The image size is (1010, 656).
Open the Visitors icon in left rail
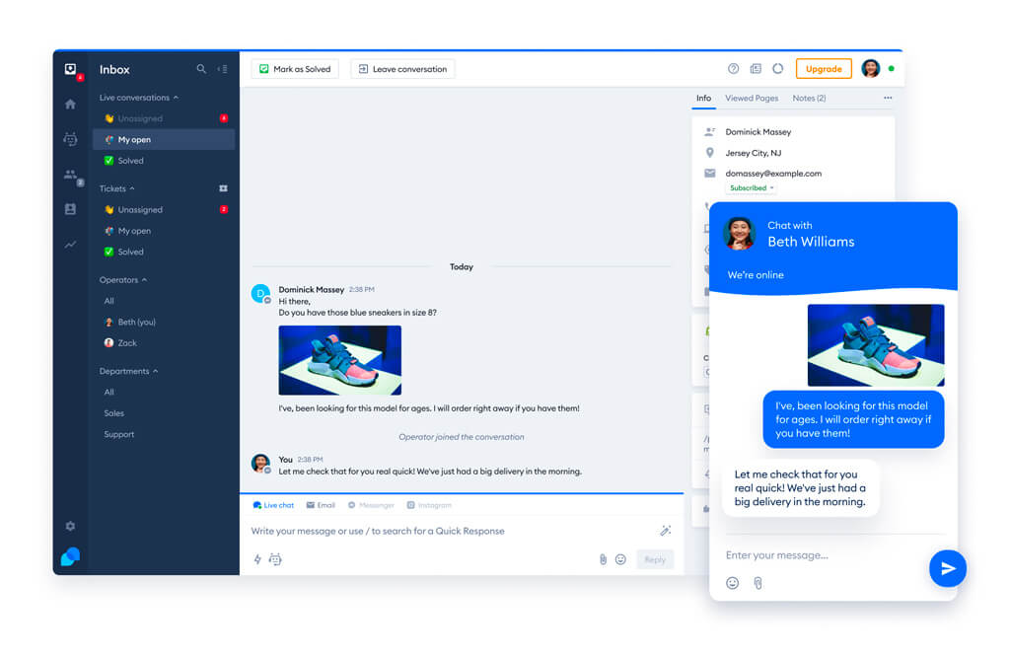[x=71, y=175]
